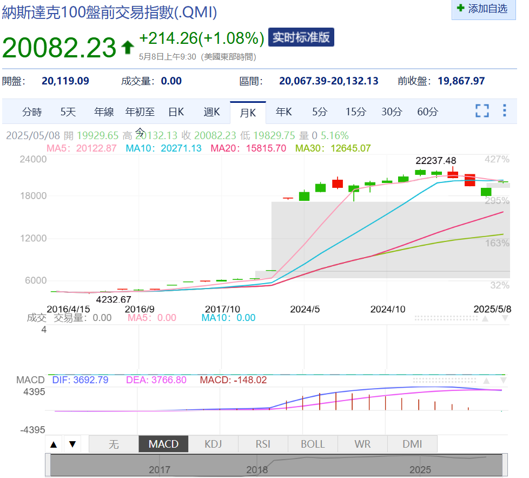529x478 pixels.
Task: Move MACD panel up with its up triangle
Action: pyautogui.click(x=485, y=381)
